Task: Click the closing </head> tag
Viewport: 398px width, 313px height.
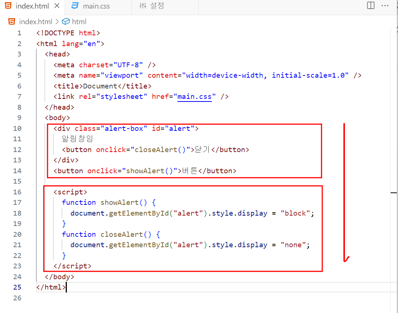Action: click(59, 107)
